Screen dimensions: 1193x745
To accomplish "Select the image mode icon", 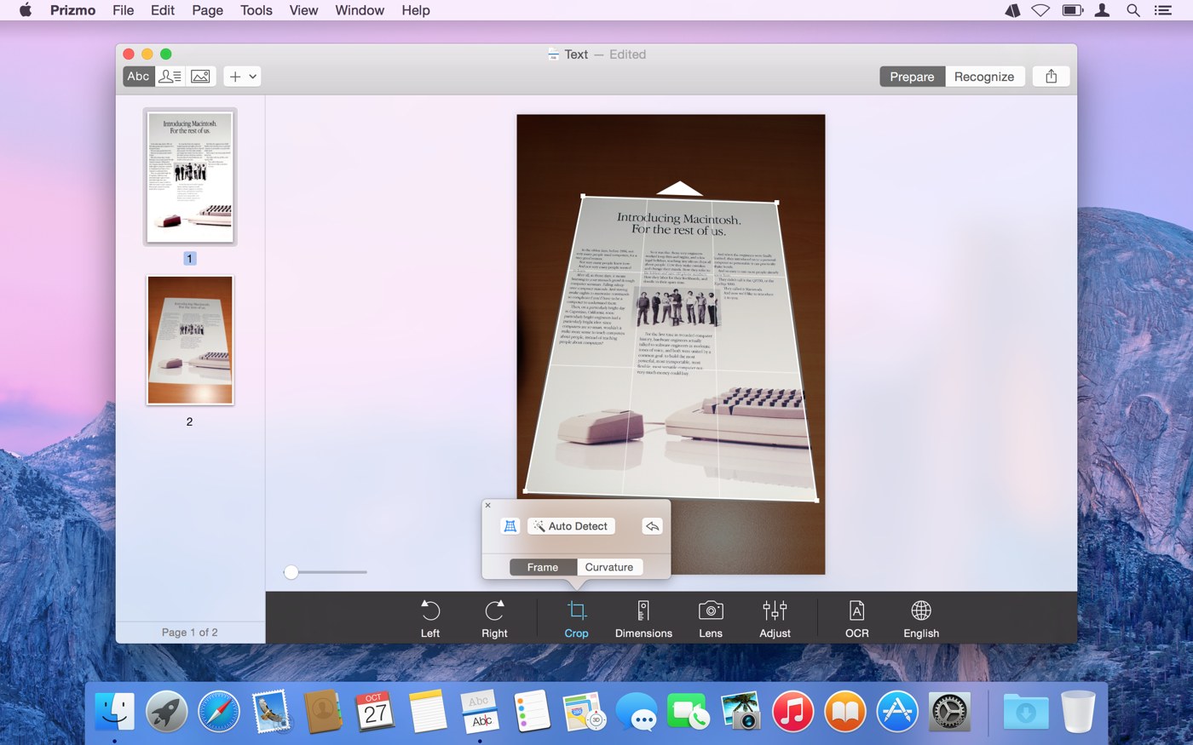I will pyautogui.click(x=200, y=77).
